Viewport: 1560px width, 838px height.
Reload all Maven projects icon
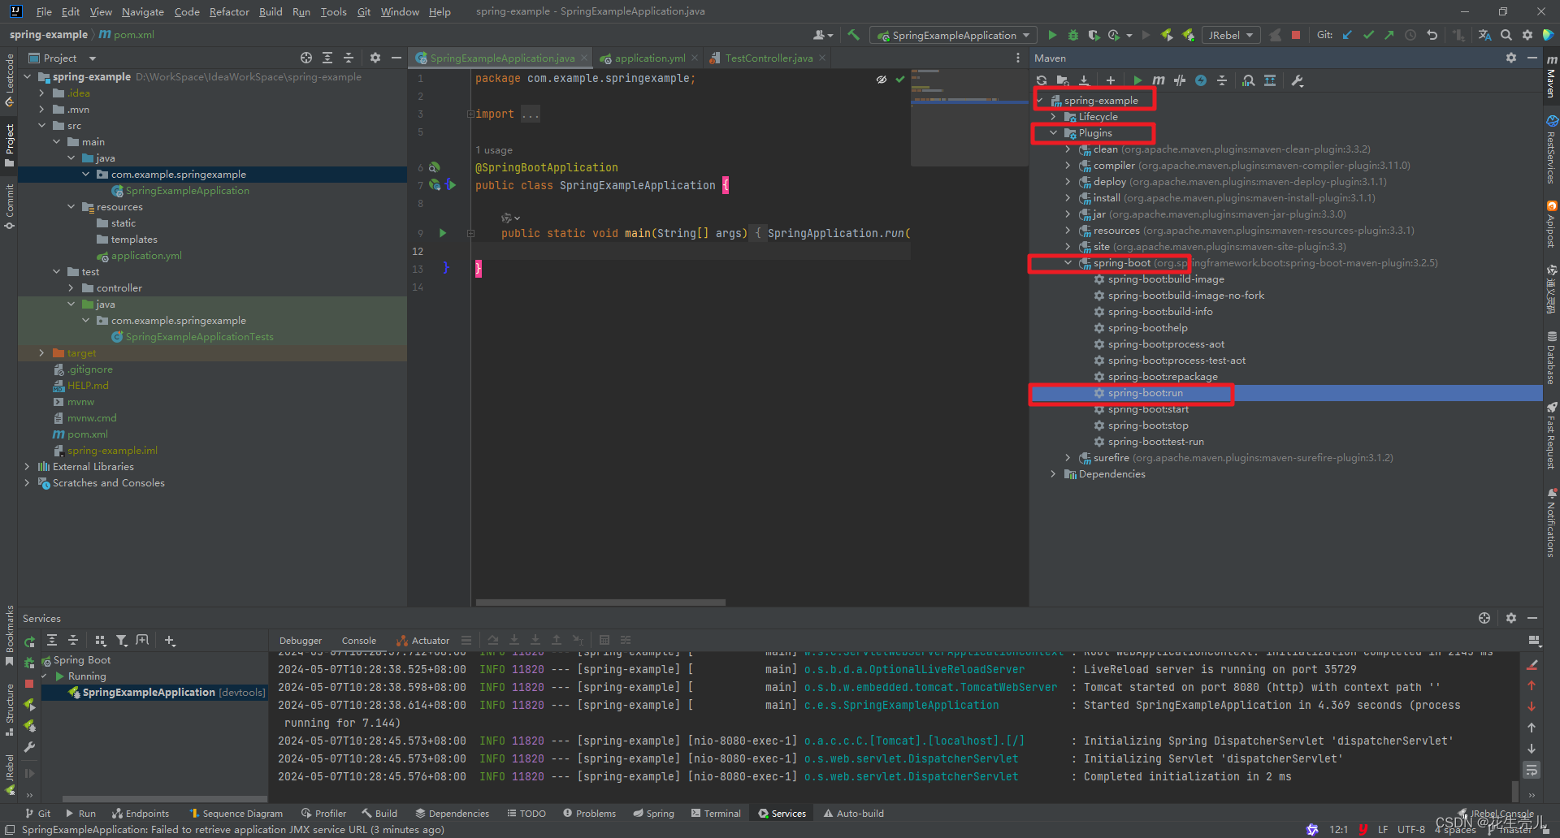(x=1042, y=80)
